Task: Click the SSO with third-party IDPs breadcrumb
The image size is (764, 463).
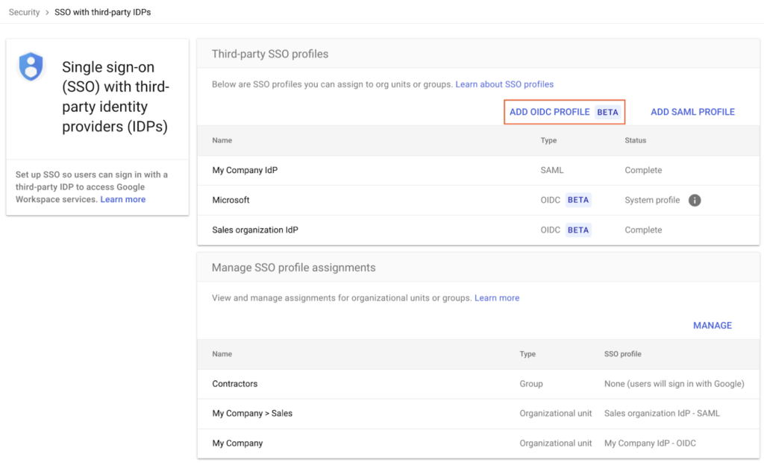Action: (102, 12)
